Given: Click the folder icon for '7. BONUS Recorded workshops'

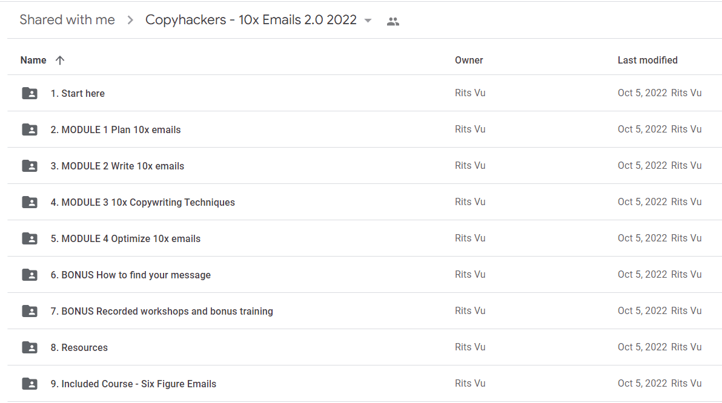Looking at the screenshot, I should 30,312.
